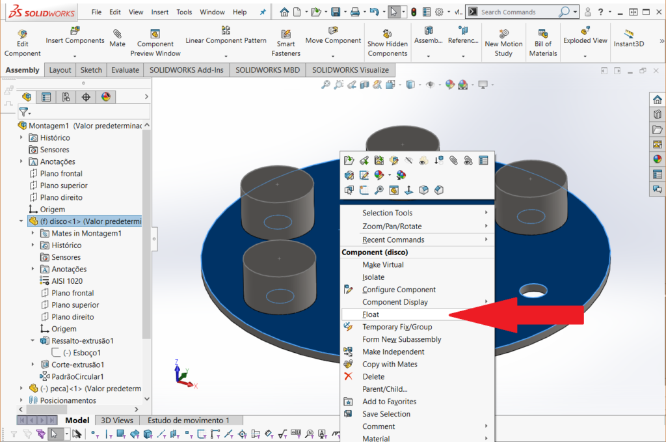666x442 pixels.
Task: Click the Show Hidden Components icon
Action: coord(387,43)
